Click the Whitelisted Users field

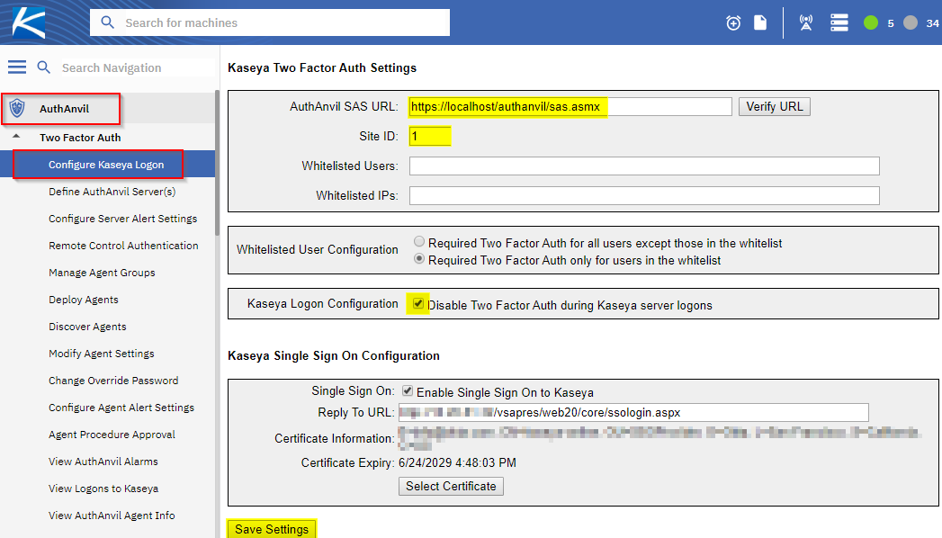(x=644, y=166)
